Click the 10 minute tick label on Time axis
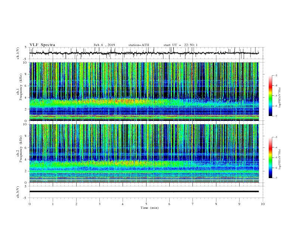 [x=263, y=204]
